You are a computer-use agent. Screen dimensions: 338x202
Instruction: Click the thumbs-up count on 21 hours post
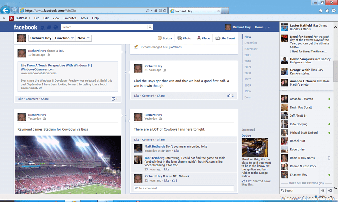(231, 96)
